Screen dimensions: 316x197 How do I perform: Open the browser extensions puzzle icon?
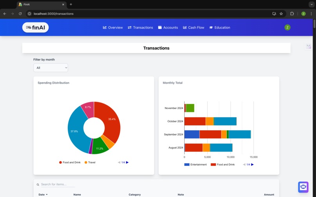292,14
